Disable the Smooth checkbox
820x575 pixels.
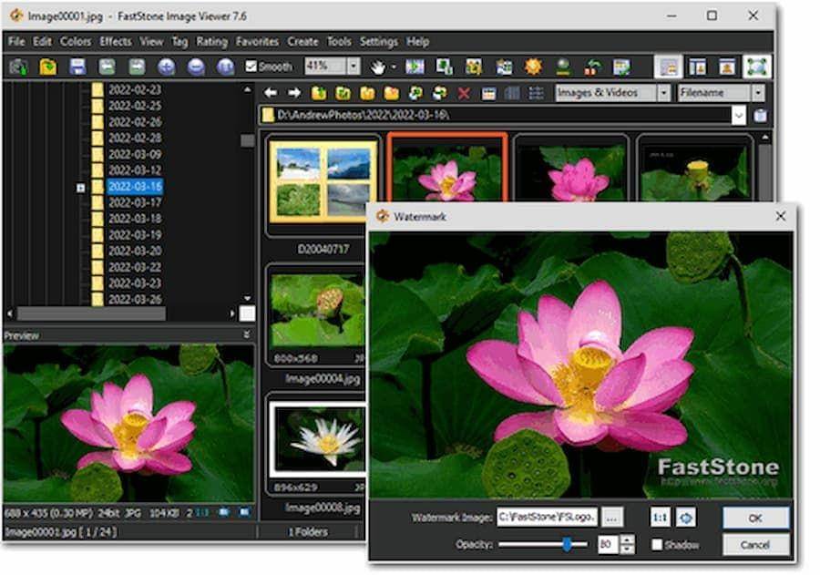(251, 67)
